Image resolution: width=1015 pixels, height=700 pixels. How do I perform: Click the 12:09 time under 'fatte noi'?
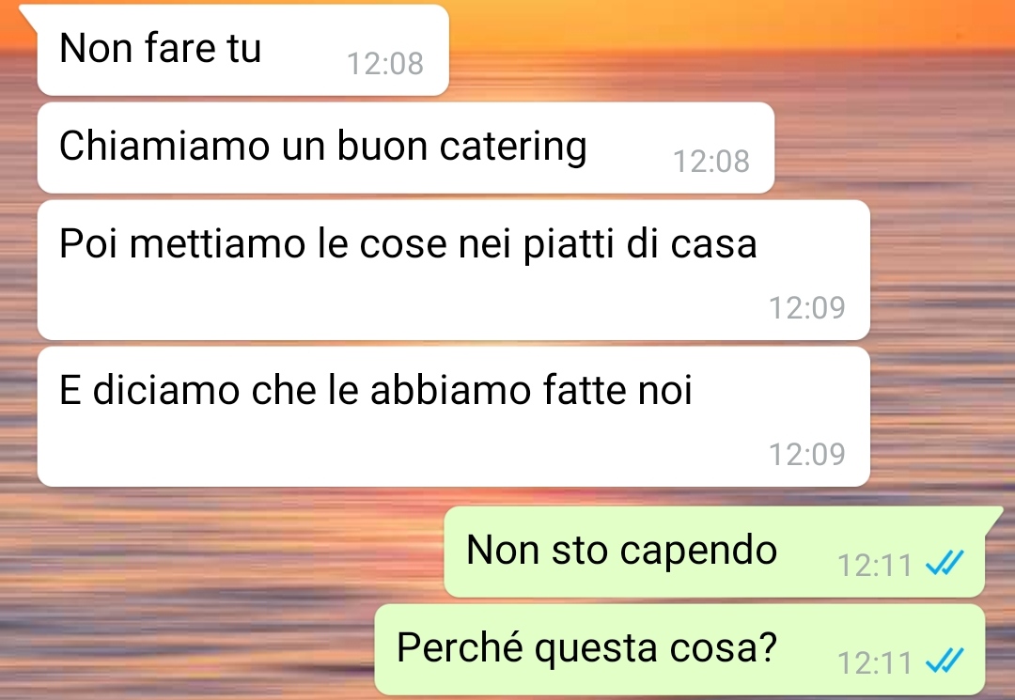pos(806,455)
